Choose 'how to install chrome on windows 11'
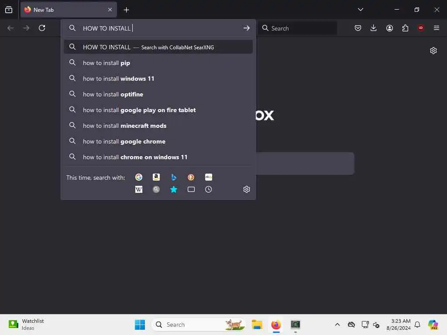This screenshot has height=335, width=447. point(158,157)
